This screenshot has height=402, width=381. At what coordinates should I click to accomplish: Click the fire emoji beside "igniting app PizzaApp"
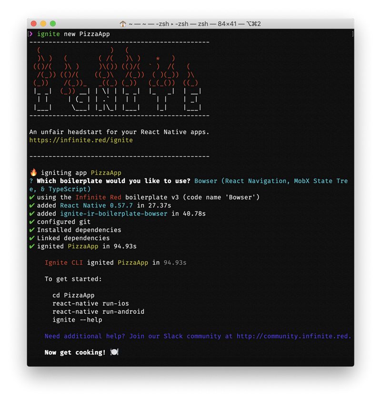pos(32,173)
